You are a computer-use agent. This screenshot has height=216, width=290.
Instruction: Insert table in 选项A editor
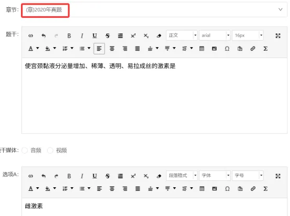pos(202,189)
